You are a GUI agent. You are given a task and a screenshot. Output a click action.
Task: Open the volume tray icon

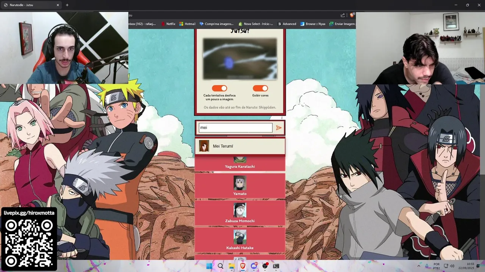(x=452, y=266)
